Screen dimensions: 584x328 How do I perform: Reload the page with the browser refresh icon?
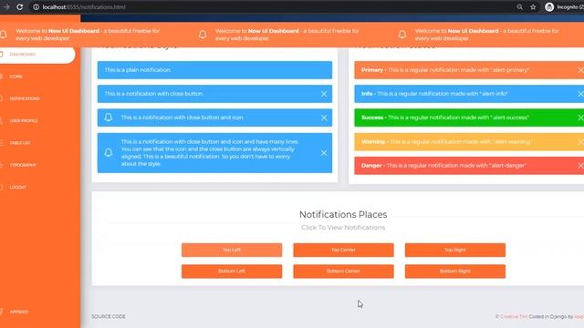coord(20,6)
